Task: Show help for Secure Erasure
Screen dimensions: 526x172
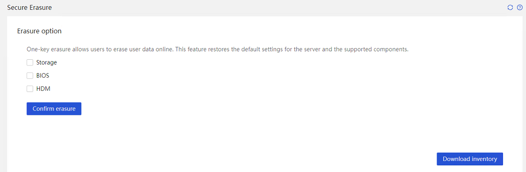Action: click(x=520, y=8)
